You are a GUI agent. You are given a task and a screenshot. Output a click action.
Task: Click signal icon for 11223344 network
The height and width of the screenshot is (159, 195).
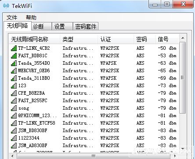(x=14, y=138)
